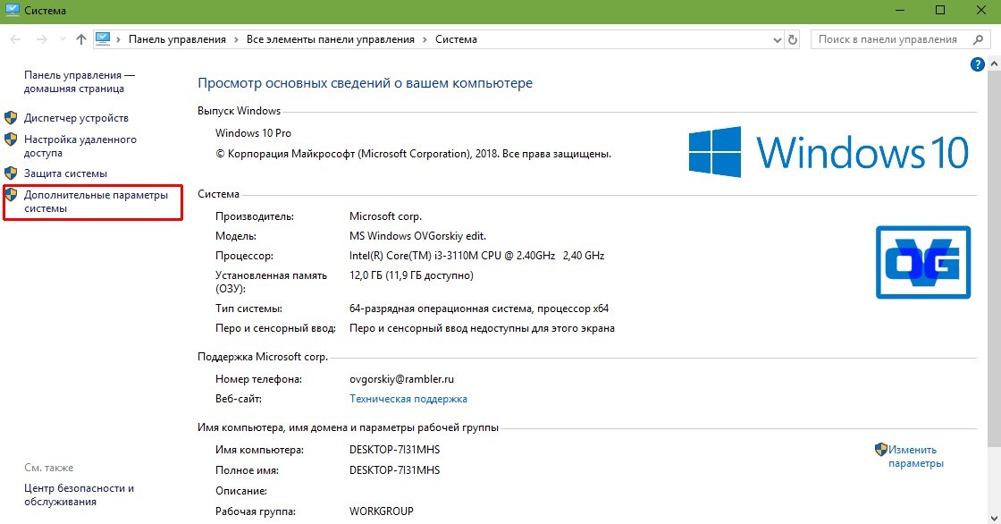Click the email ovgorskiy@rambler.ru
The image size is (1001, 524).
(x=401, y=379)
